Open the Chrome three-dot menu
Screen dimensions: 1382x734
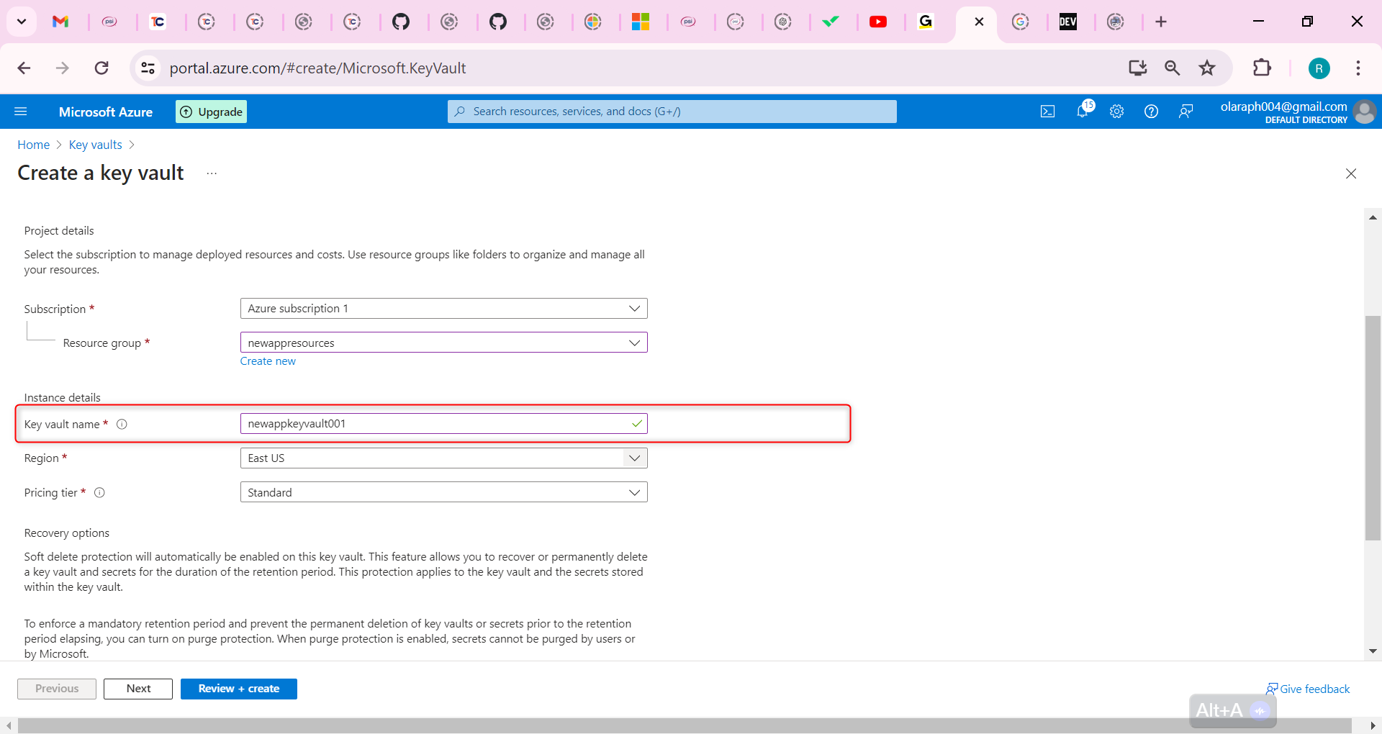coord(1358,68)
